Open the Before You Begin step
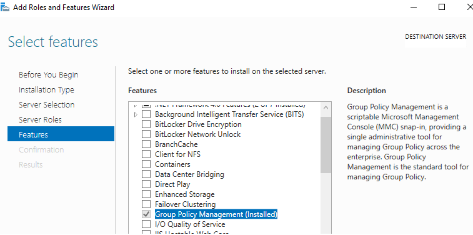The image size is (473, 235). [x=49, y=75]
